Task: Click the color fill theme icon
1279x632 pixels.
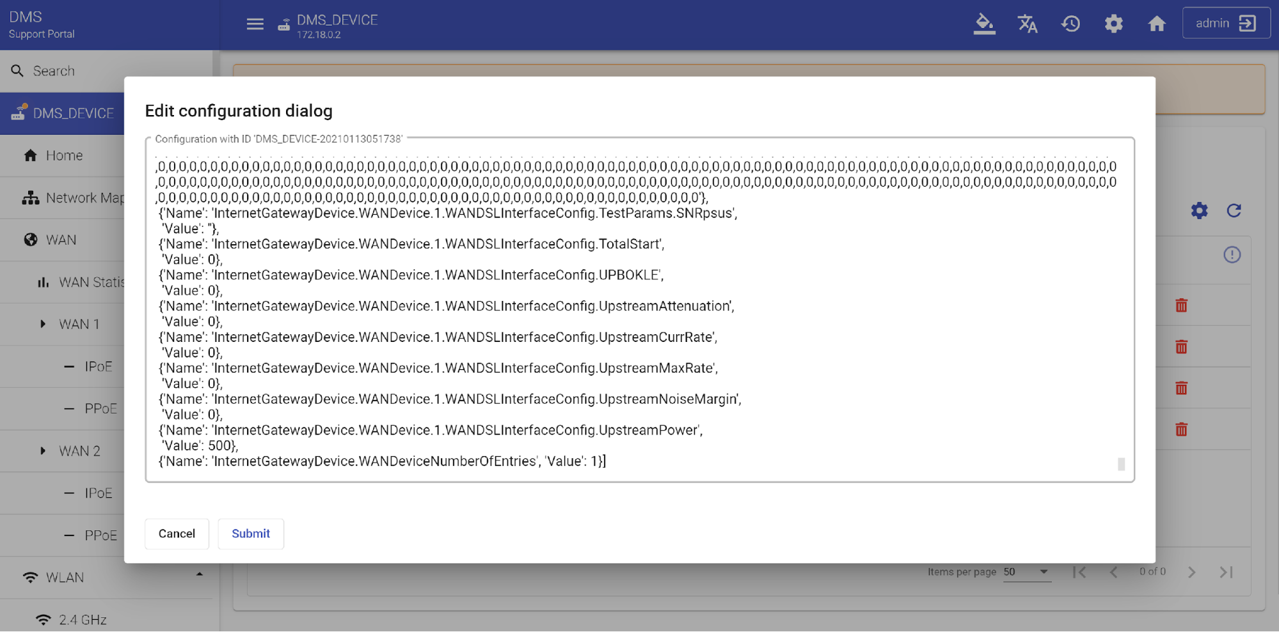Action: point(984,24)
